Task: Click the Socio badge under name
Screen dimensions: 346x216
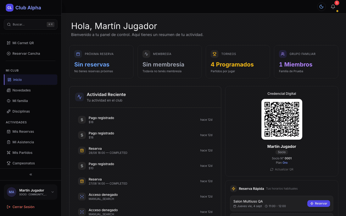Action: [282, 152]
